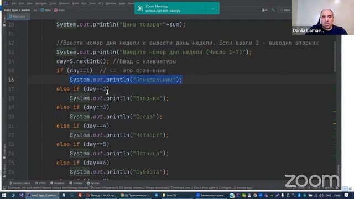Open the View menu
This screenshot has width=354, height=199.
pyautogui.click(x=29, y=3)
